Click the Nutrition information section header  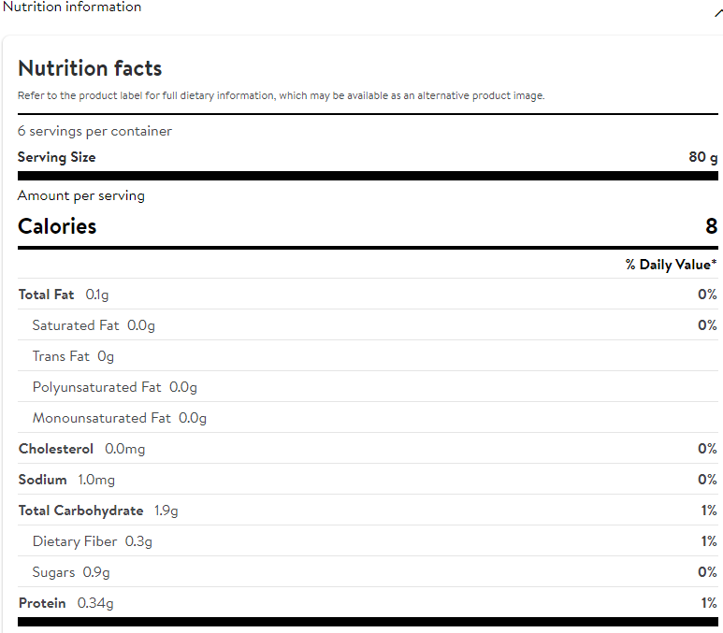[x=72, y=7]
